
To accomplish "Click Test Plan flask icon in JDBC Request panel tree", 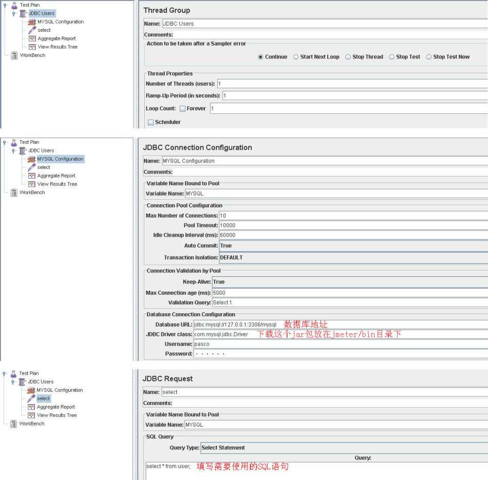I will [x=13, y=374].
